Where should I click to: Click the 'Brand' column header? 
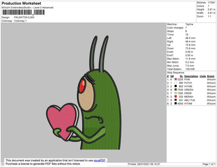(210, 76)
